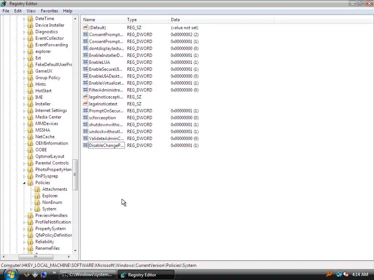Click the legalnoticetext value icon

click(85, 104)
